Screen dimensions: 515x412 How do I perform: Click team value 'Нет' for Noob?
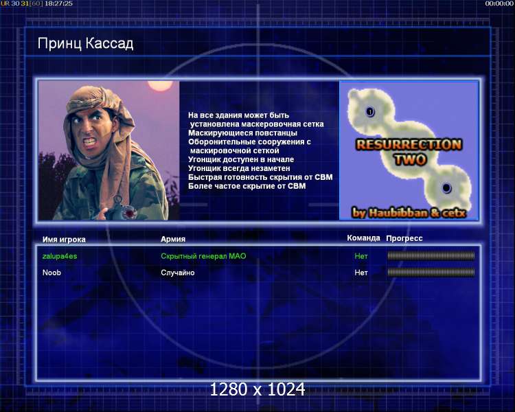click(x=361, y=273)
